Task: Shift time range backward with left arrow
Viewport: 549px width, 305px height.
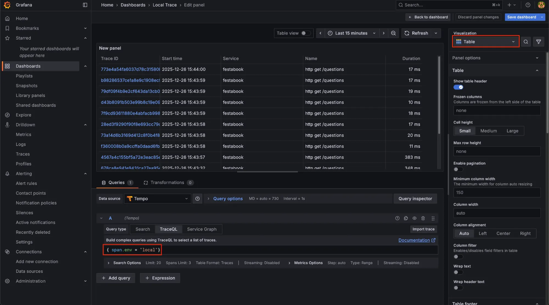Action: pyautogui.click(x=320, y=33)
